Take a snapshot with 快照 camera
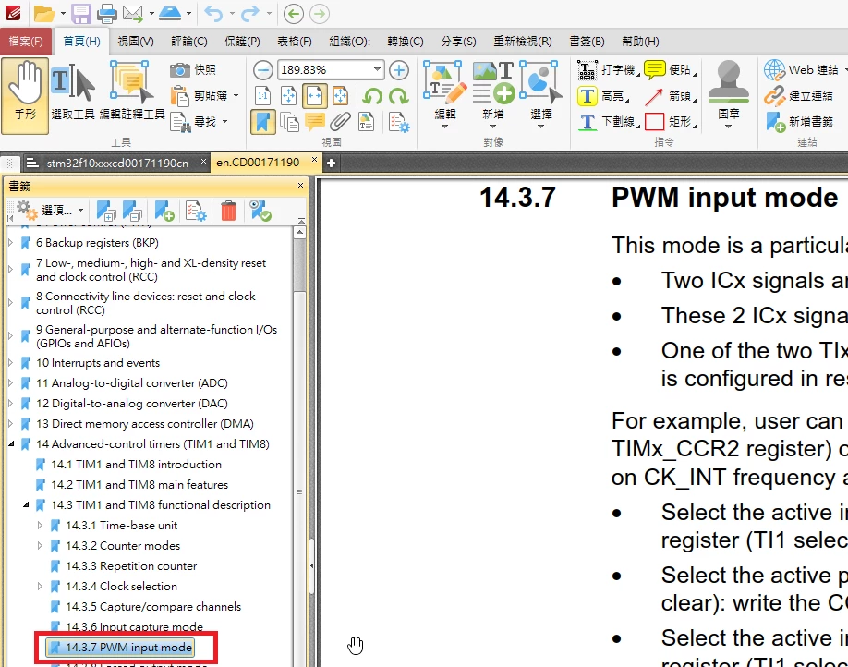 point(193,70)
